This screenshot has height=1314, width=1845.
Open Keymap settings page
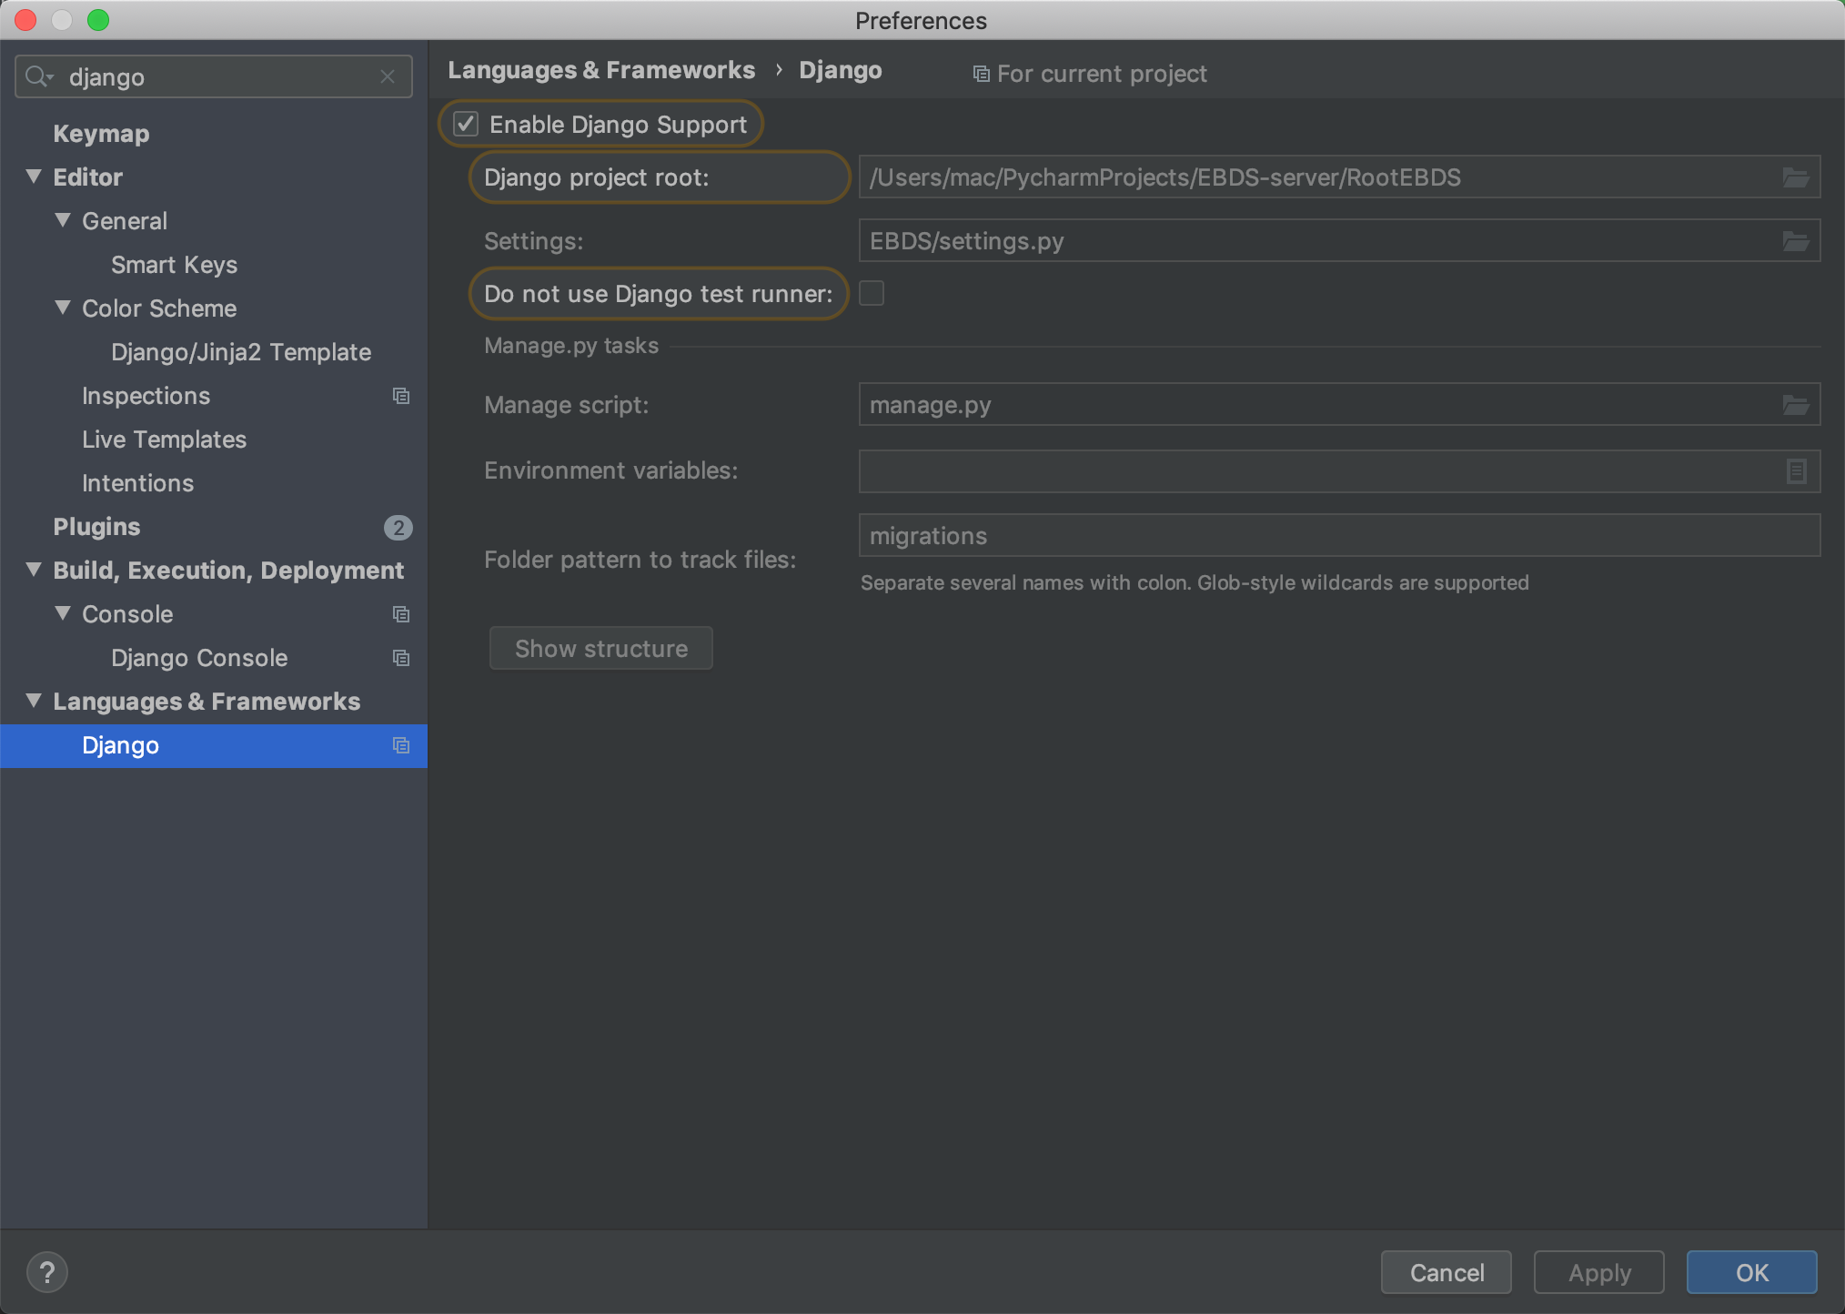101,134
